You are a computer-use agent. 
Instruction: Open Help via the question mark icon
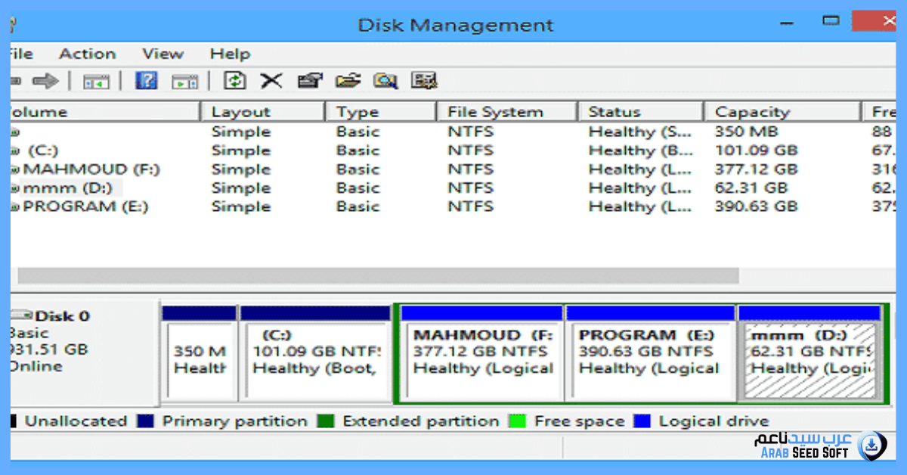pos(146,81)
